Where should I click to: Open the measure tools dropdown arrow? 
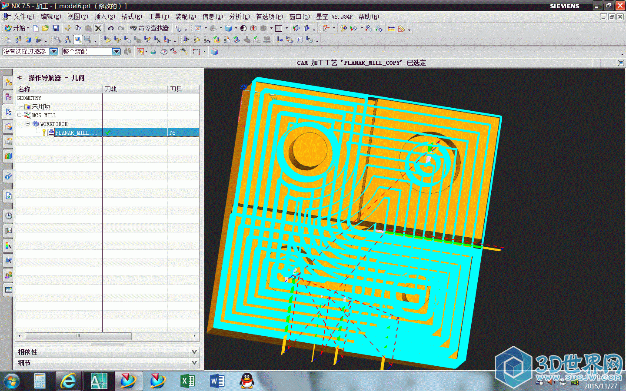coord(409,29)
